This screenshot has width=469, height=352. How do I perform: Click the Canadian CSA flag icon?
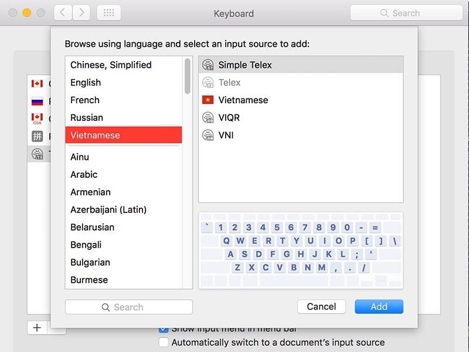[37, 119]
